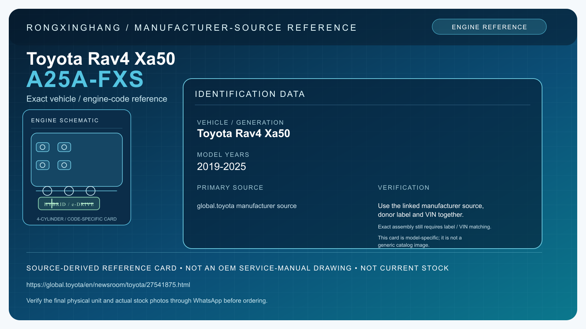Select the 2019-2025 model years value
This screenshot has width=586, height=329.
tap(221, 167)
